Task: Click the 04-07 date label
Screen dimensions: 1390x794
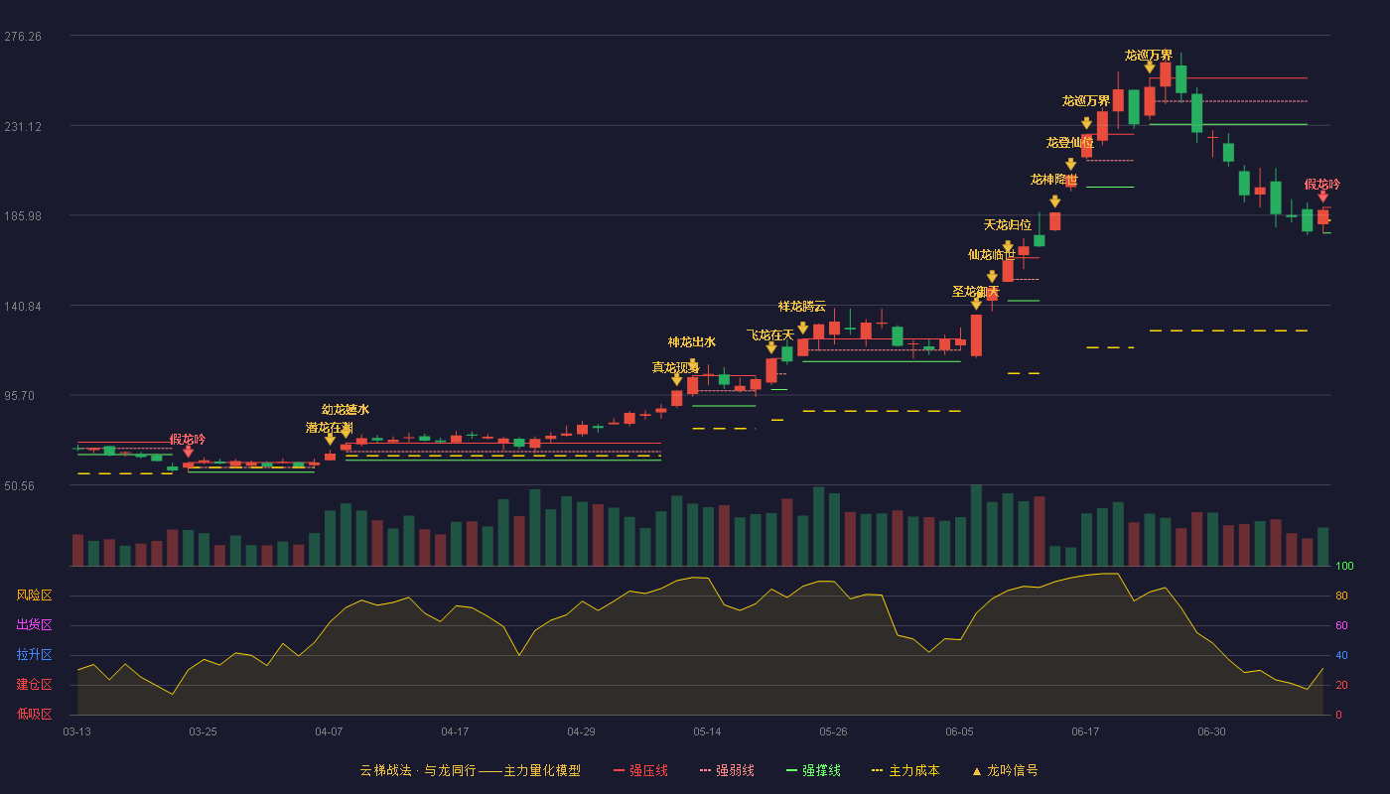Action: click(x=329, y=731)
